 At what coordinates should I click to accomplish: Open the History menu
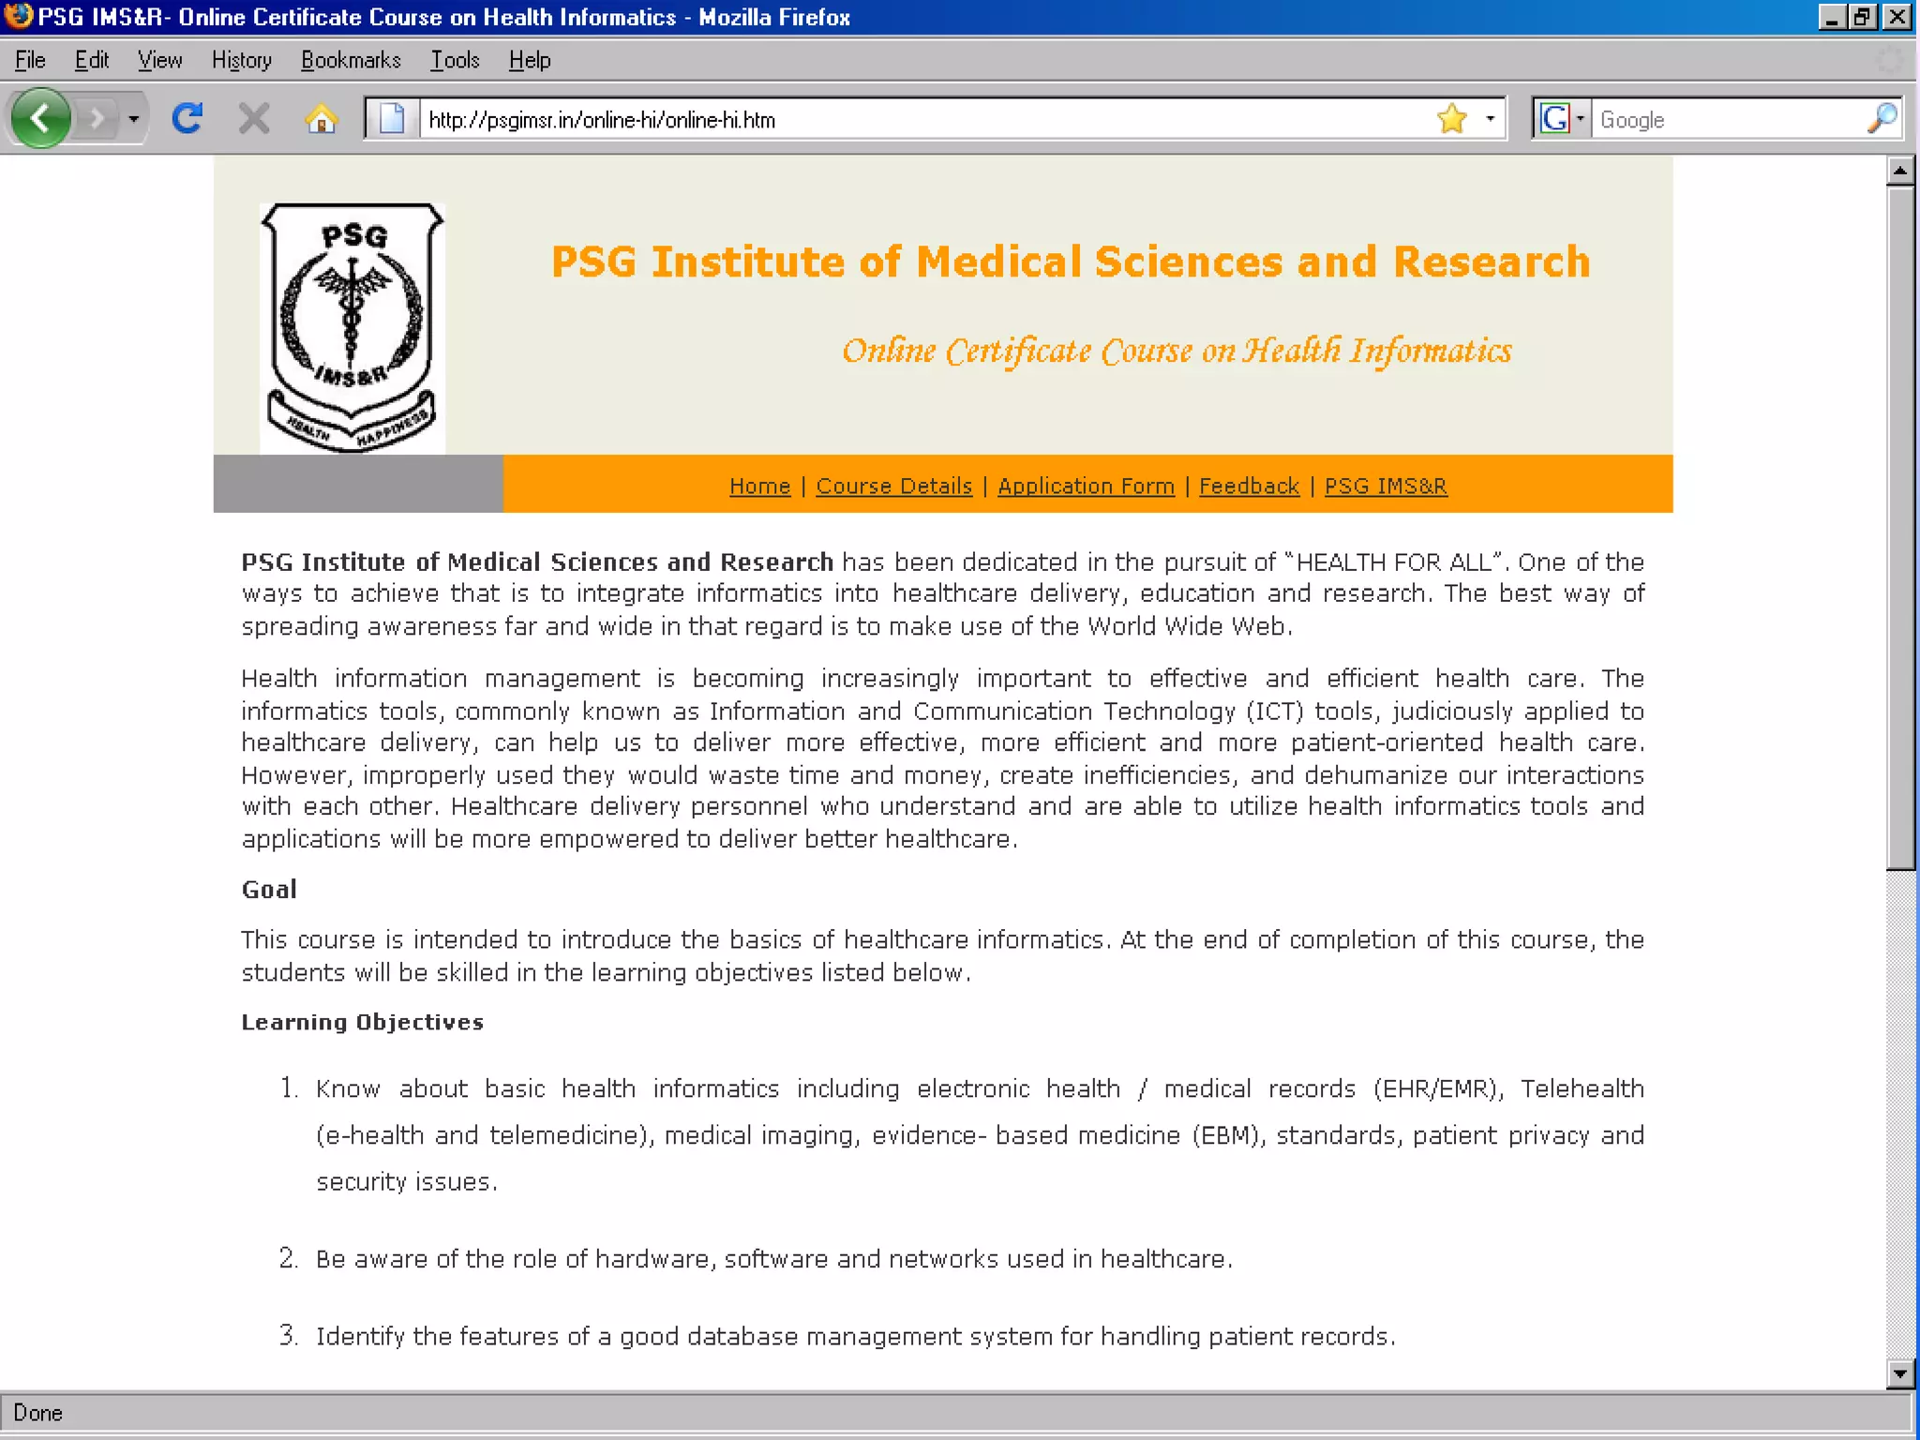(x=242, y=60)
